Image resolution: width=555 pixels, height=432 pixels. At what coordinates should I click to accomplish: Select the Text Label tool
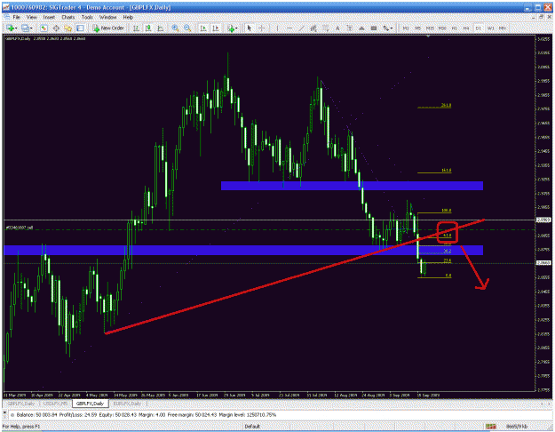[349, 28]
